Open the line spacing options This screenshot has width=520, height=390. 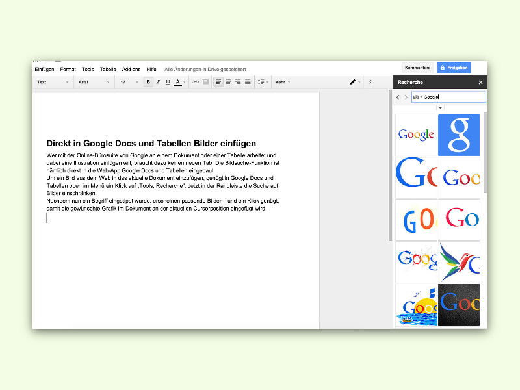(x=263, y=82)
